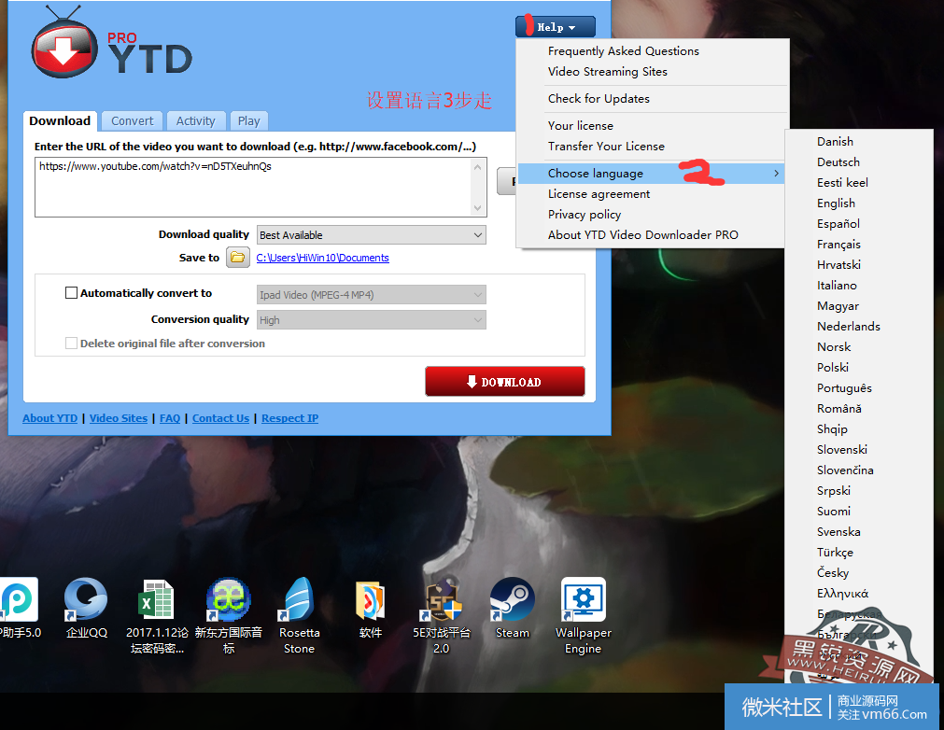This screenshot has width=944, height=730.
Task: Open the Download quality dropdown
Action: click(372, 234)
